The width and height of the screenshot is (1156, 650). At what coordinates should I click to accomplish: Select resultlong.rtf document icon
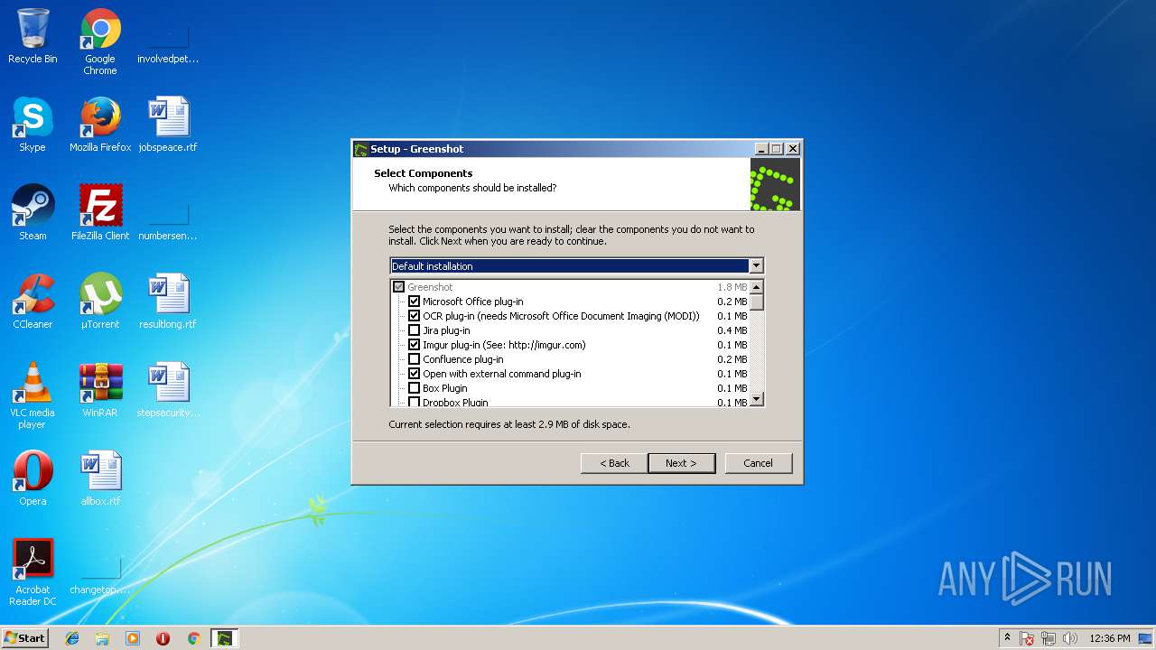tap(168, 302)
